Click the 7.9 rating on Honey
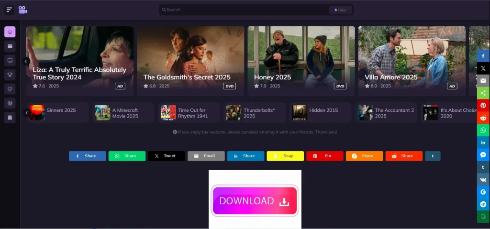The height and width of the screenshot is (229, 490). [x=260, y=86]
